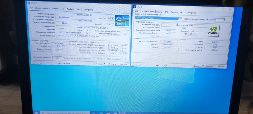The width and height of the screenshot is (253, 114).
Task: Open О программе tab in right window
Action: [x=191, y=13]
